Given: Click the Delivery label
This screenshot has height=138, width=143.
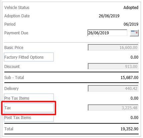Looking at the screenshot, I should coord(11,89).
